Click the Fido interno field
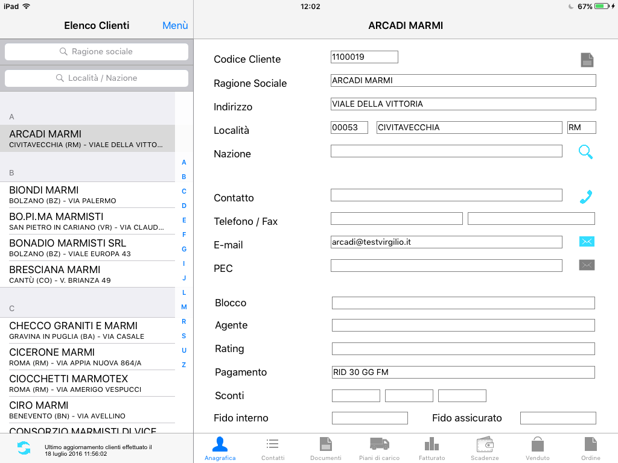Viewport: 618px width, 463px height. pyautogui.click(x=370, y=418)
